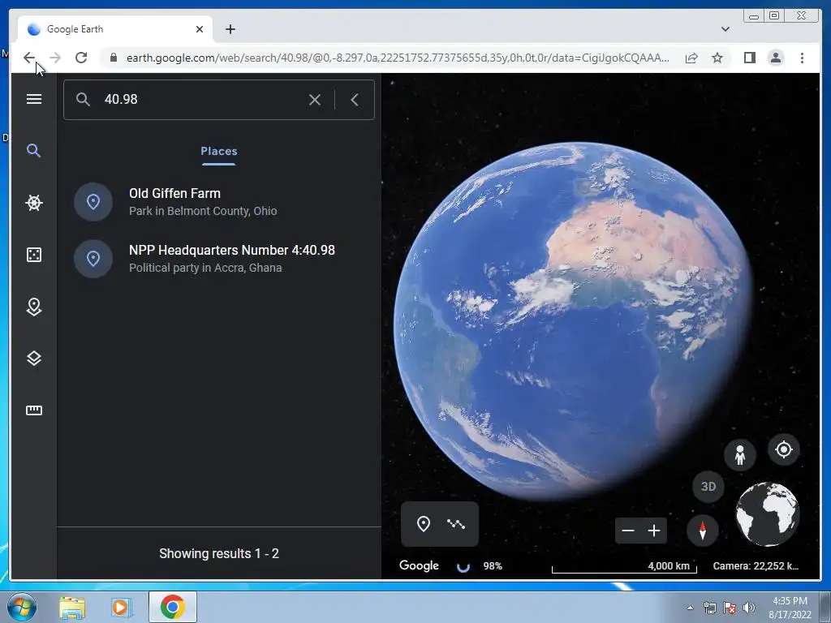Open Chrome profile avatar menu
The width and height of the screenshot is (831, 623).
(x=776, y=58)
